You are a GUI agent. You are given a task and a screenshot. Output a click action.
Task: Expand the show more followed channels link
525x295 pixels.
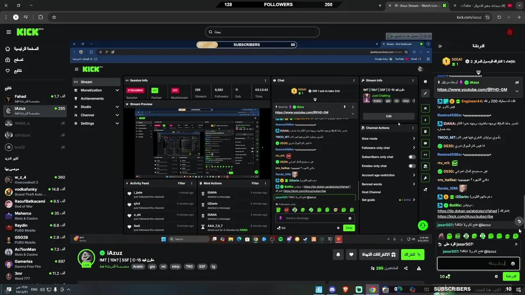[11, 159]
